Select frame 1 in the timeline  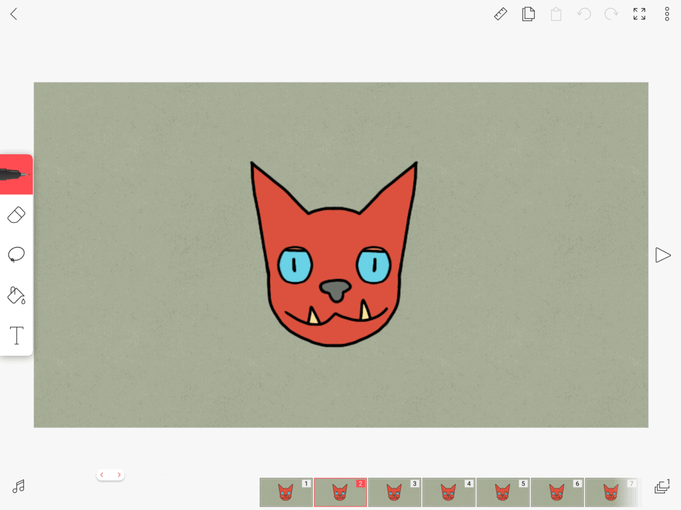click(286, 492)
